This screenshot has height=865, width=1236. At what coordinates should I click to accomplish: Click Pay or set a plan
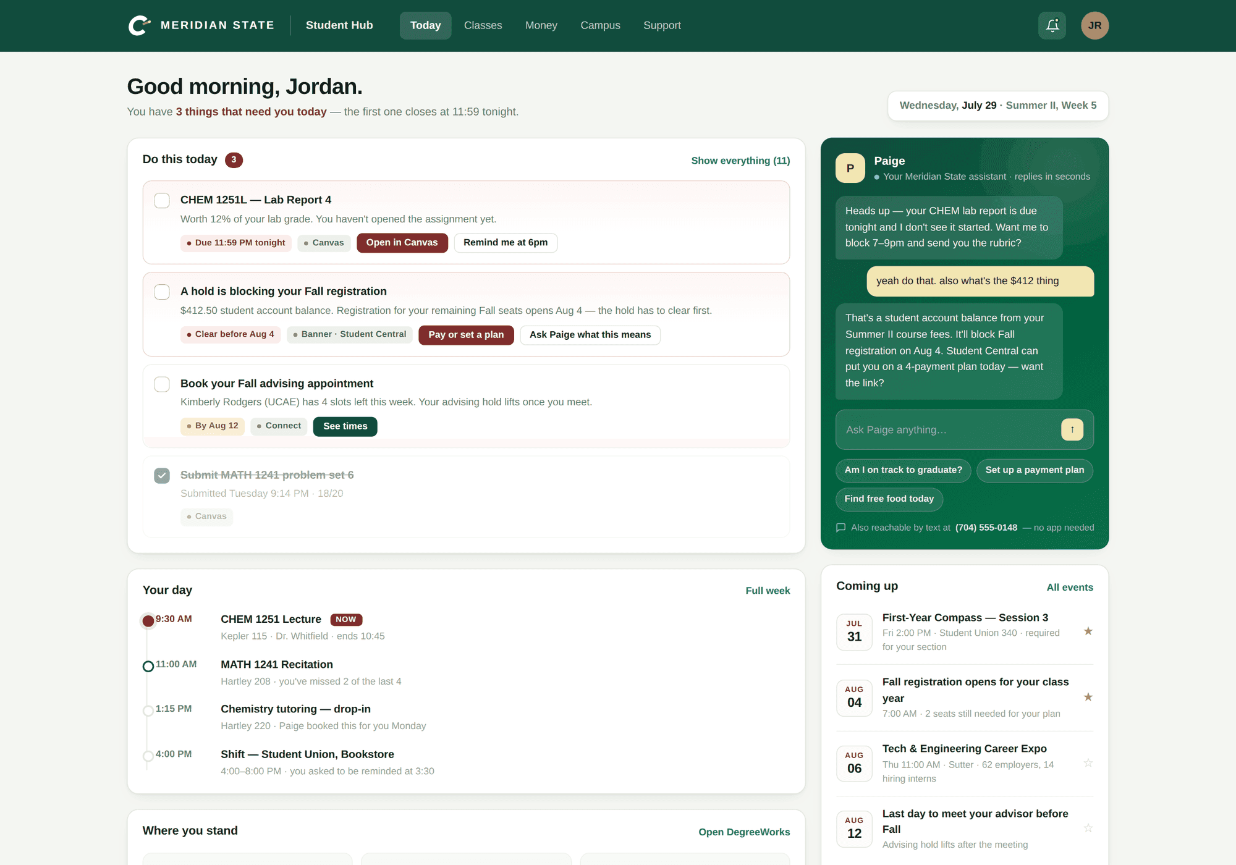pos(466,335)
